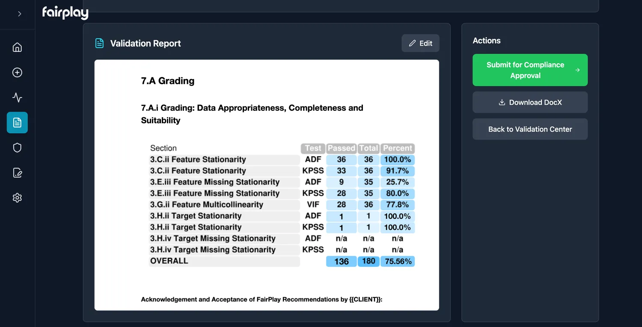
Task: Click the Edit button on Validation Report
Action: click(420, 43)
